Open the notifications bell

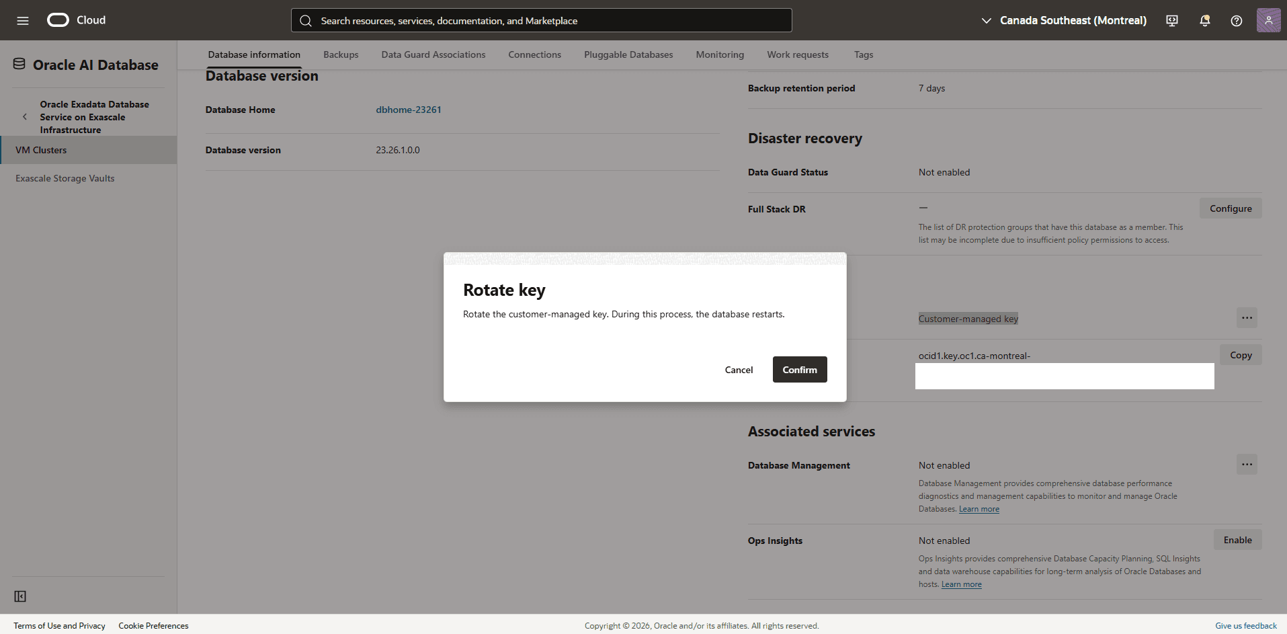[1205, 21]
